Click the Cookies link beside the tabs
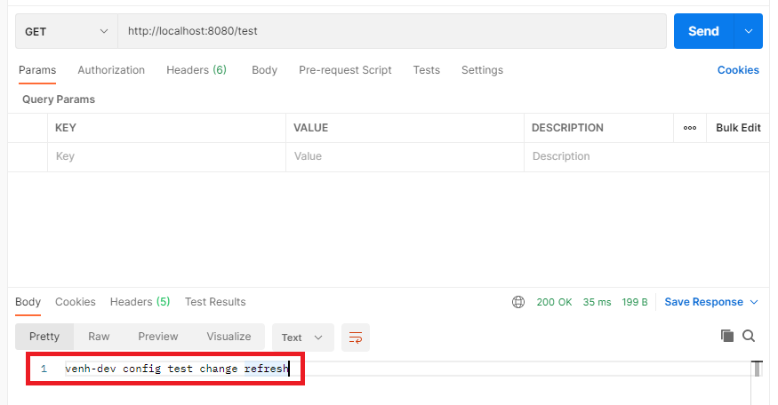778x405 pixels. (738, 70)
